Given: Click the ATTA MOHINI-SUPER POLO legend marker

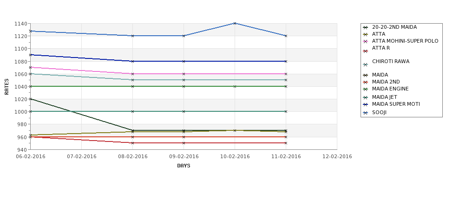Looking at the screenshot, I should 366,41.
